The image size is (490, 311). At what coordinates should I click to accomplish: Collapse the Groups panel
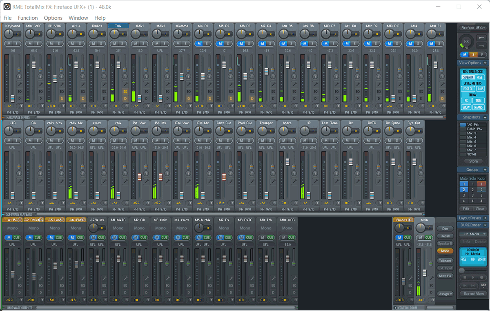485,170
